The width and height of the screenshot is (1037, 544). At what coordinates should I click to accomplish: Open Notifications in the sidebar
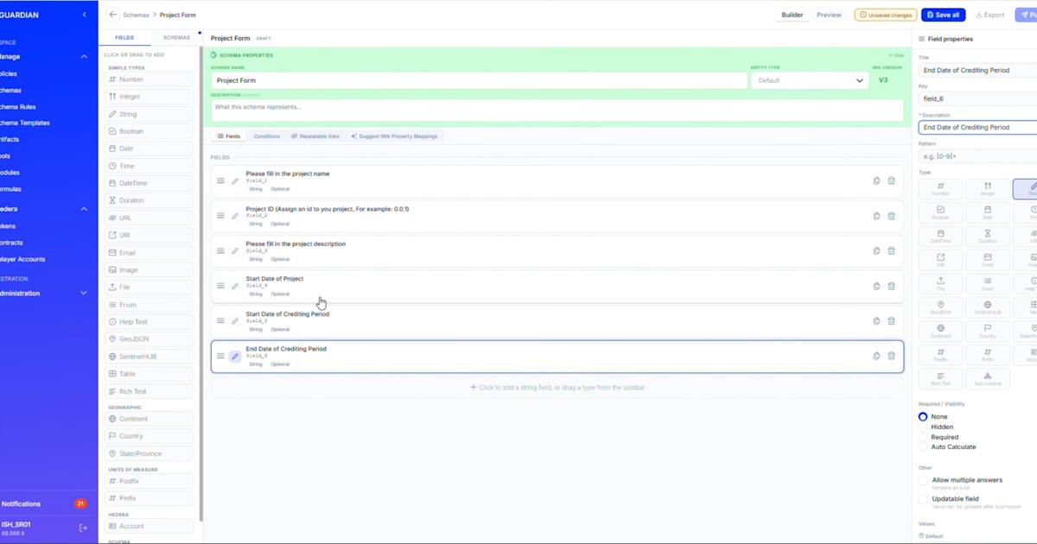[x=21, y=503]
